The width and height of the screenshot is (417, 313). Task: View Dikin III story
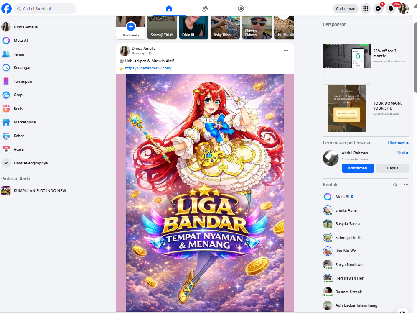click(194, 28)
